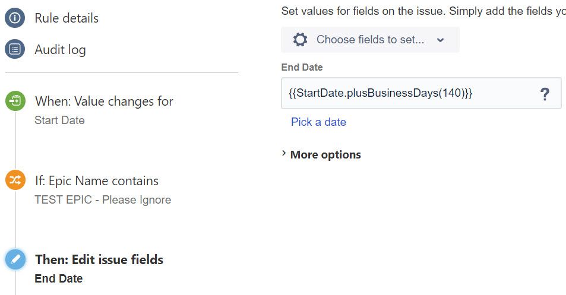Click the Rule details info icon

coord(15,18)
